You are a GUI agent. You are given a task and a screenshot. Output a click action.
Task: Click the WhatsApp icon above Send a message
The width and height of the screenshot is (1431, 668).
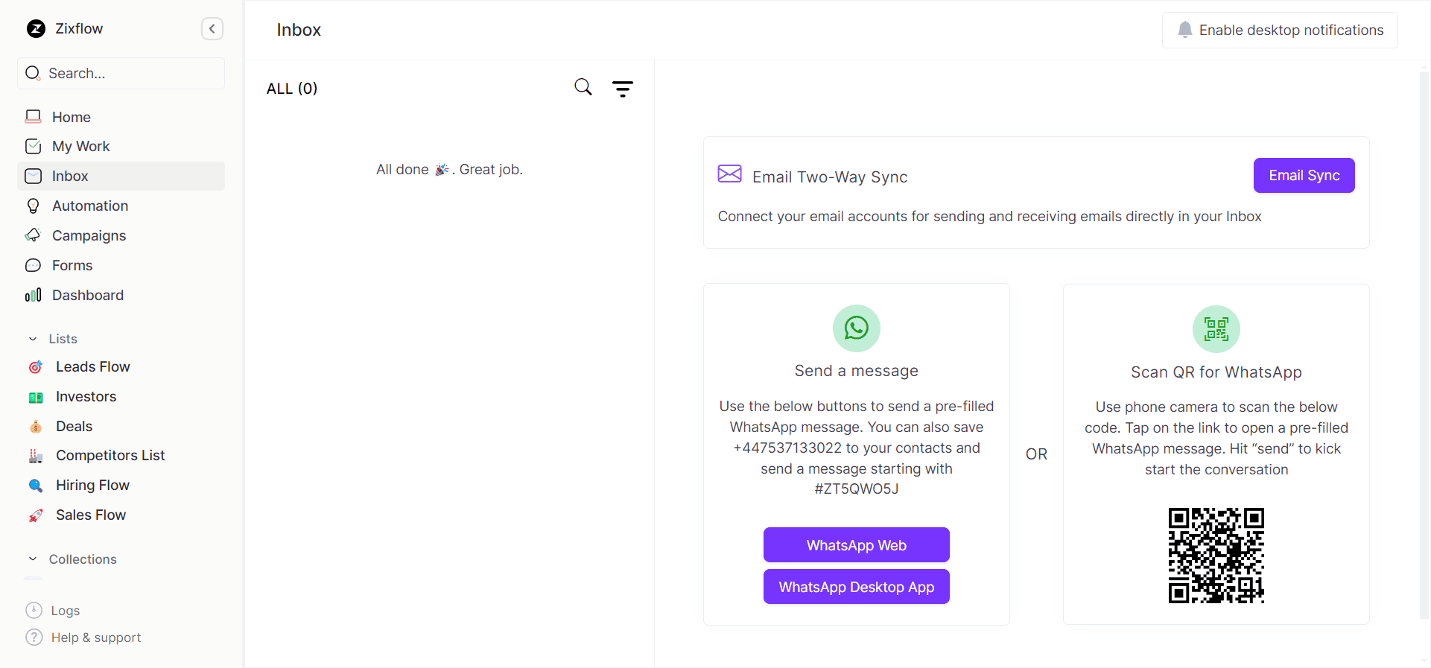[x=856, y=328]
